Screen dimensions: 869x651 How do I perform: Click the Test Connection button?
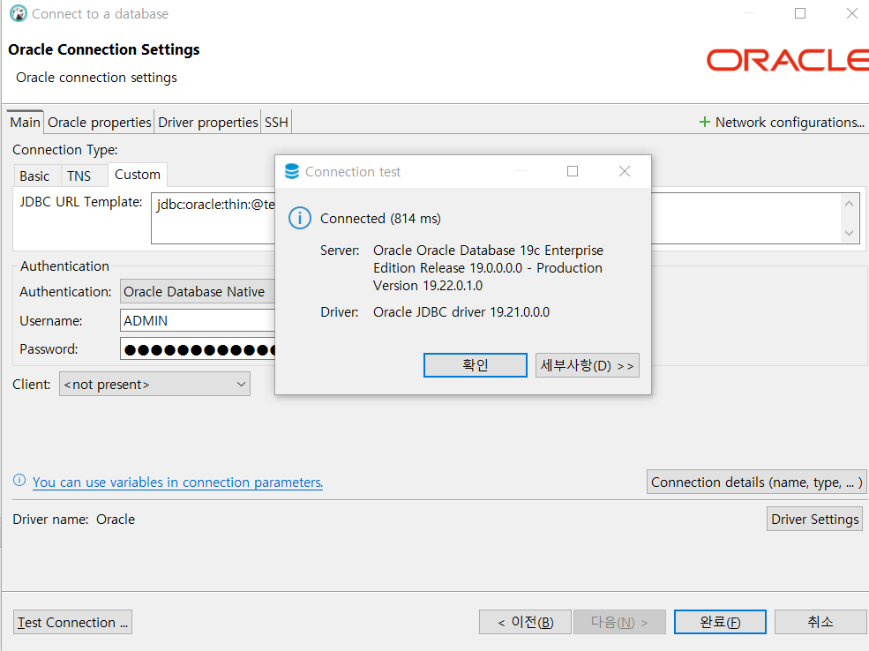(x=72, y=622)
